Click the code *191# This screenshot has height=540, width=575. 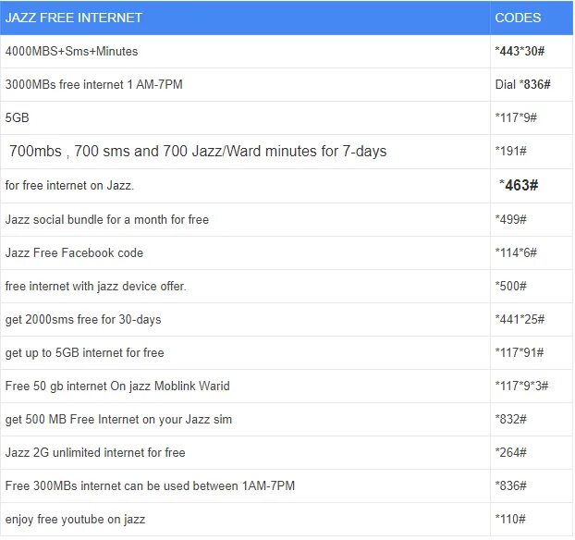510,151
